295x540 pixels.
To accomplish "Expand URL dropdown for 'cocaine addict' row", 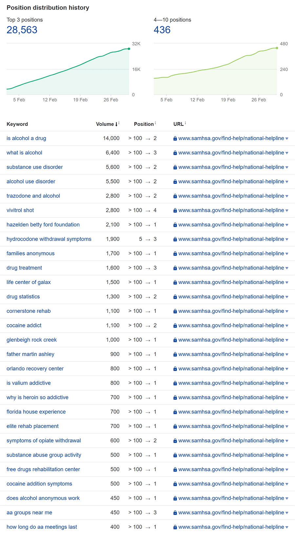I will point(287,326).
